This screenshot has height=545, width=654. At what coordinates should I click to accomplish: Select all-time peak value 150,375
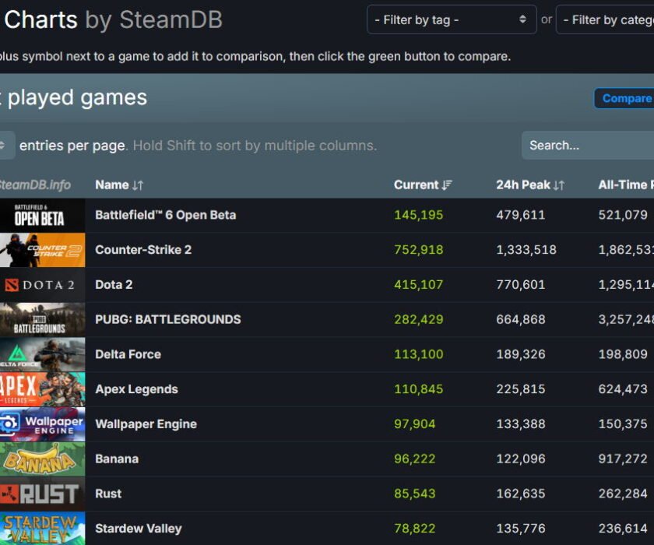(623, 424)
